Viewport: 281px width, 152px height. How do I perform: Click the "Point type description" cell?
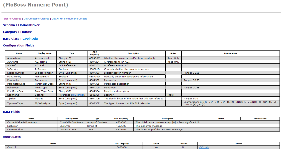(134, 91)
